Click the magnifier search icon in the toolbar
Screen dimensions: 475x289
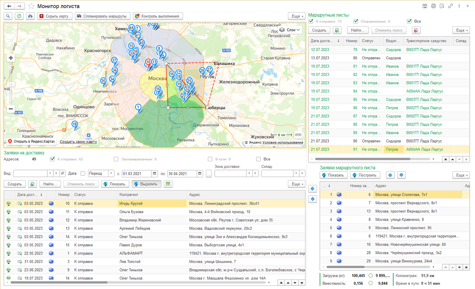8,16
